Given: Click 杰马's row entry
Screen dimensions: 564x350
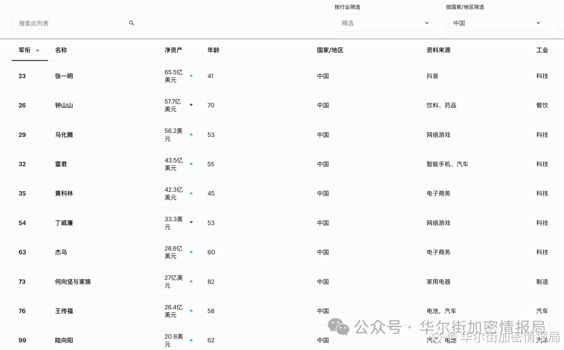Looking at the screenshot, I should coord(61,252).
